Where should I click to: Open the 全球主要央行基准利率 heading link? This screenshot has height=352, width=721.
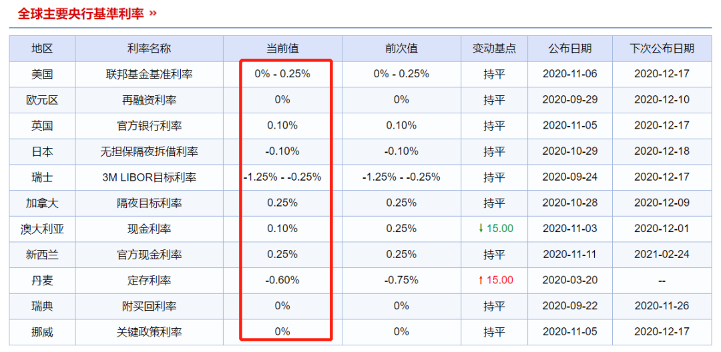(x=82, y=13)
